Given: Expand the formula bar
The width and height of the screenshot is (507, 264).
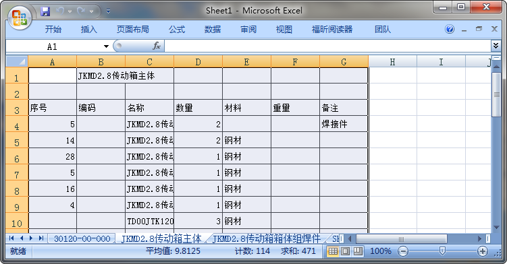Looking at the screenshot, I should (x=496, y=46).
